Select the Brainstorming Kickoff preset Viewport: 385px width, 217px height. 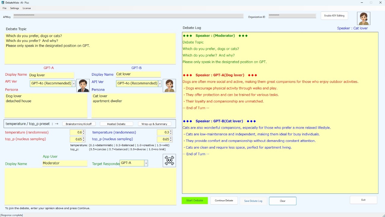pos(79,124)
